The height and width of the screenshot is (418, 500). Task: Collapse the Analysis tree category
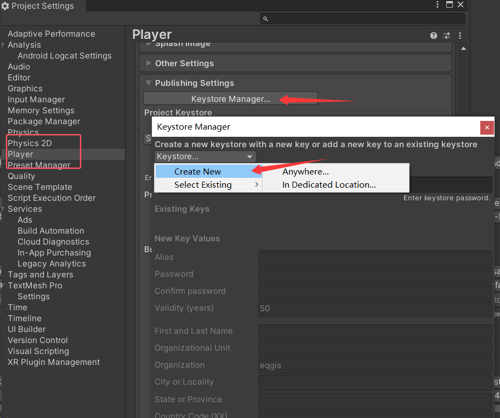(x=3, y=45)
